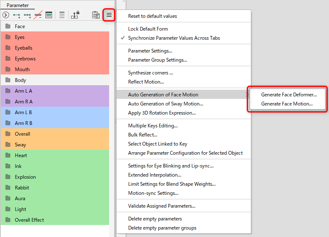
Task: Expand the Eyebrows parameter group
Action: (55, 59)
